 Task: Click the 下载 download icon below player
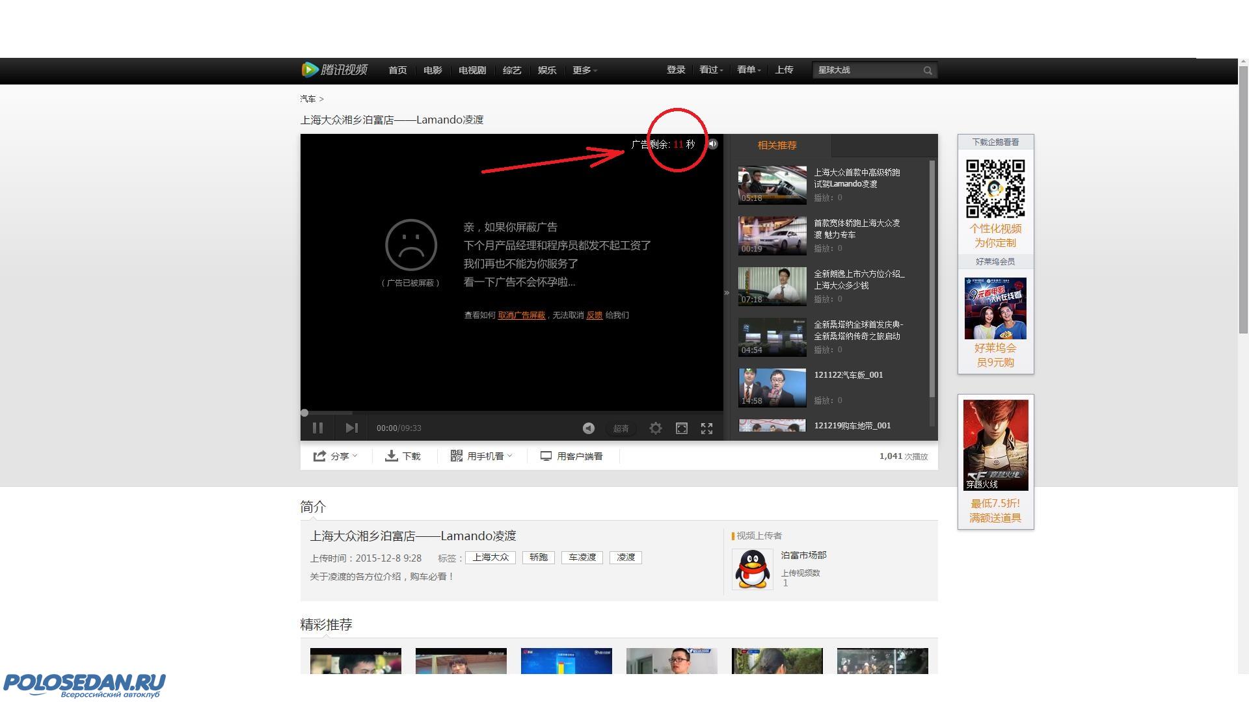pos(392,456)
